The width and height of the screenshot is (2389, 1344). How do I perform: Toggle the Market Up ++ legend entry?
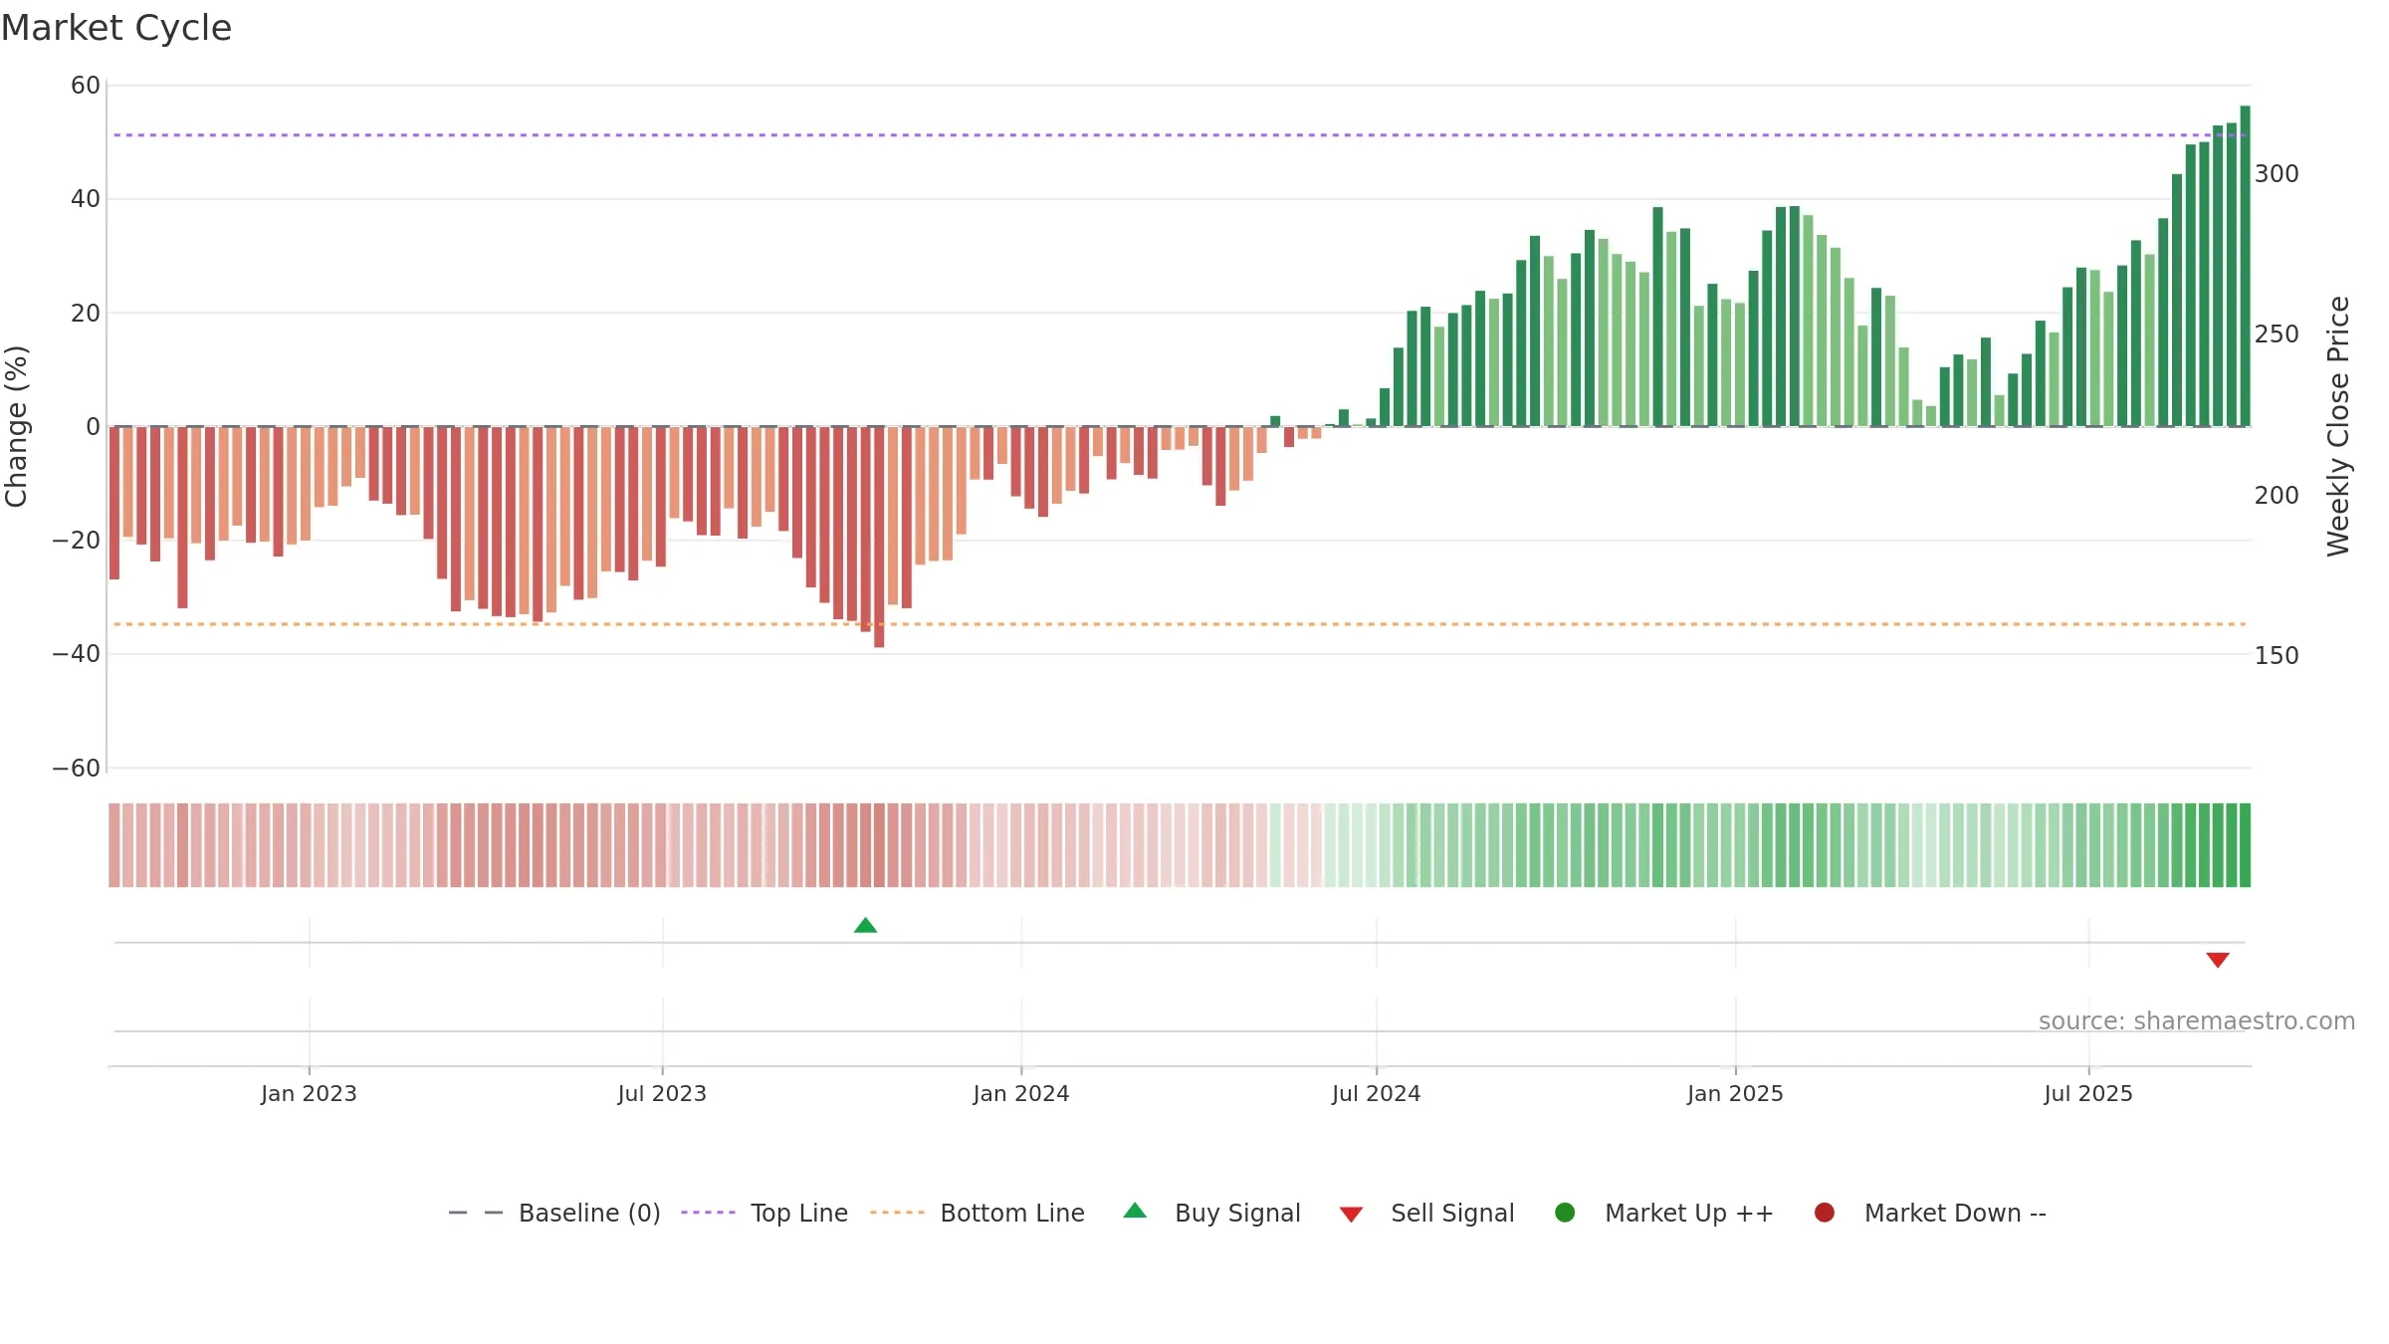pyautogui.click(x=1664, y=1213)
